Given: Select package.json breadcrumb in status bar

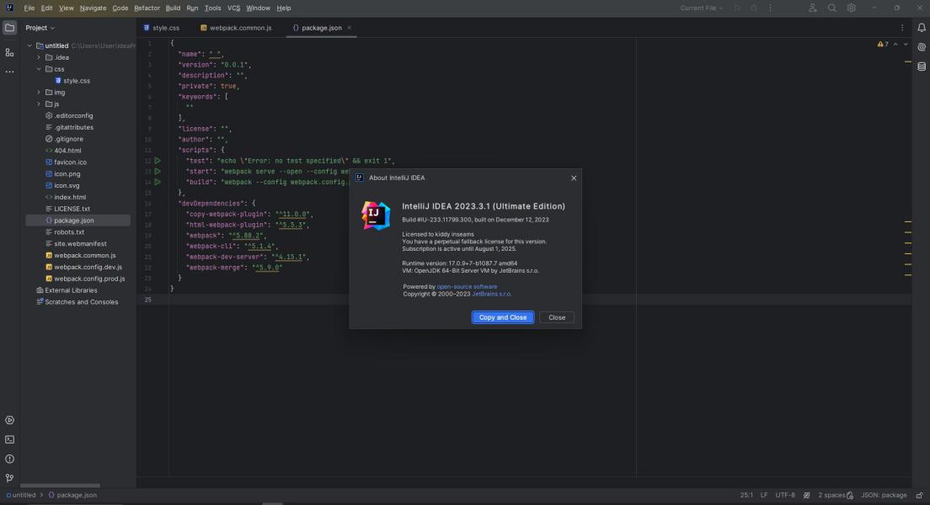Looking at the screenshot, I should (x=72, y=496).
